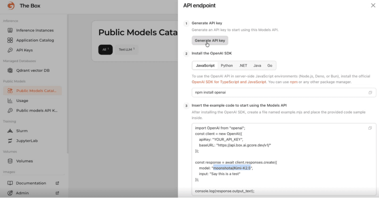Open OpenAI SDK for TypeScript and JavaScript link

click(x=229, y=82)
